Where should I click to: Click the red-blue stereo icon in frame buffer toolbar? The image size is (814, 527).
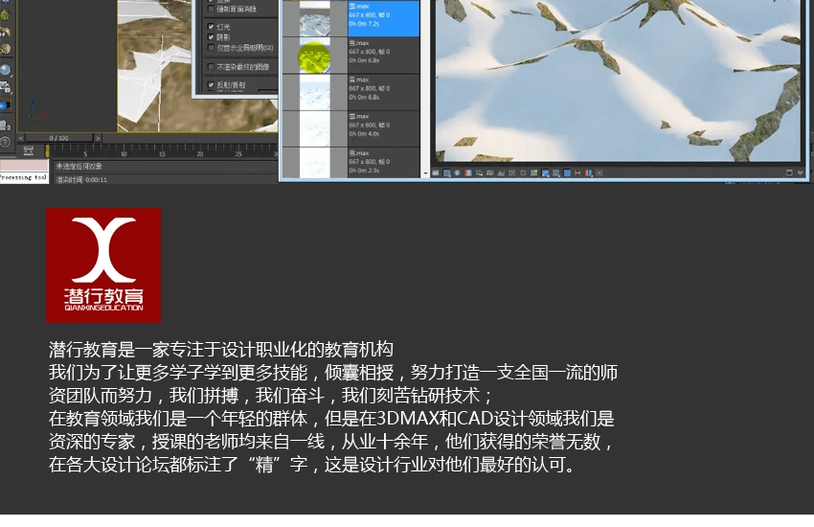click(589, 172)
